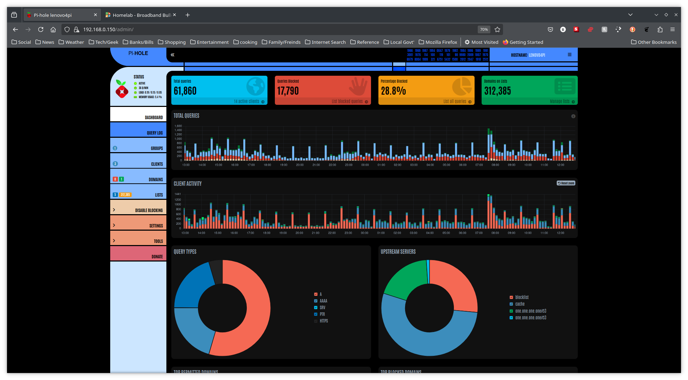
Task: Open the hostname LENOVO4PI hamburger menu
Action: pos(570,55)
